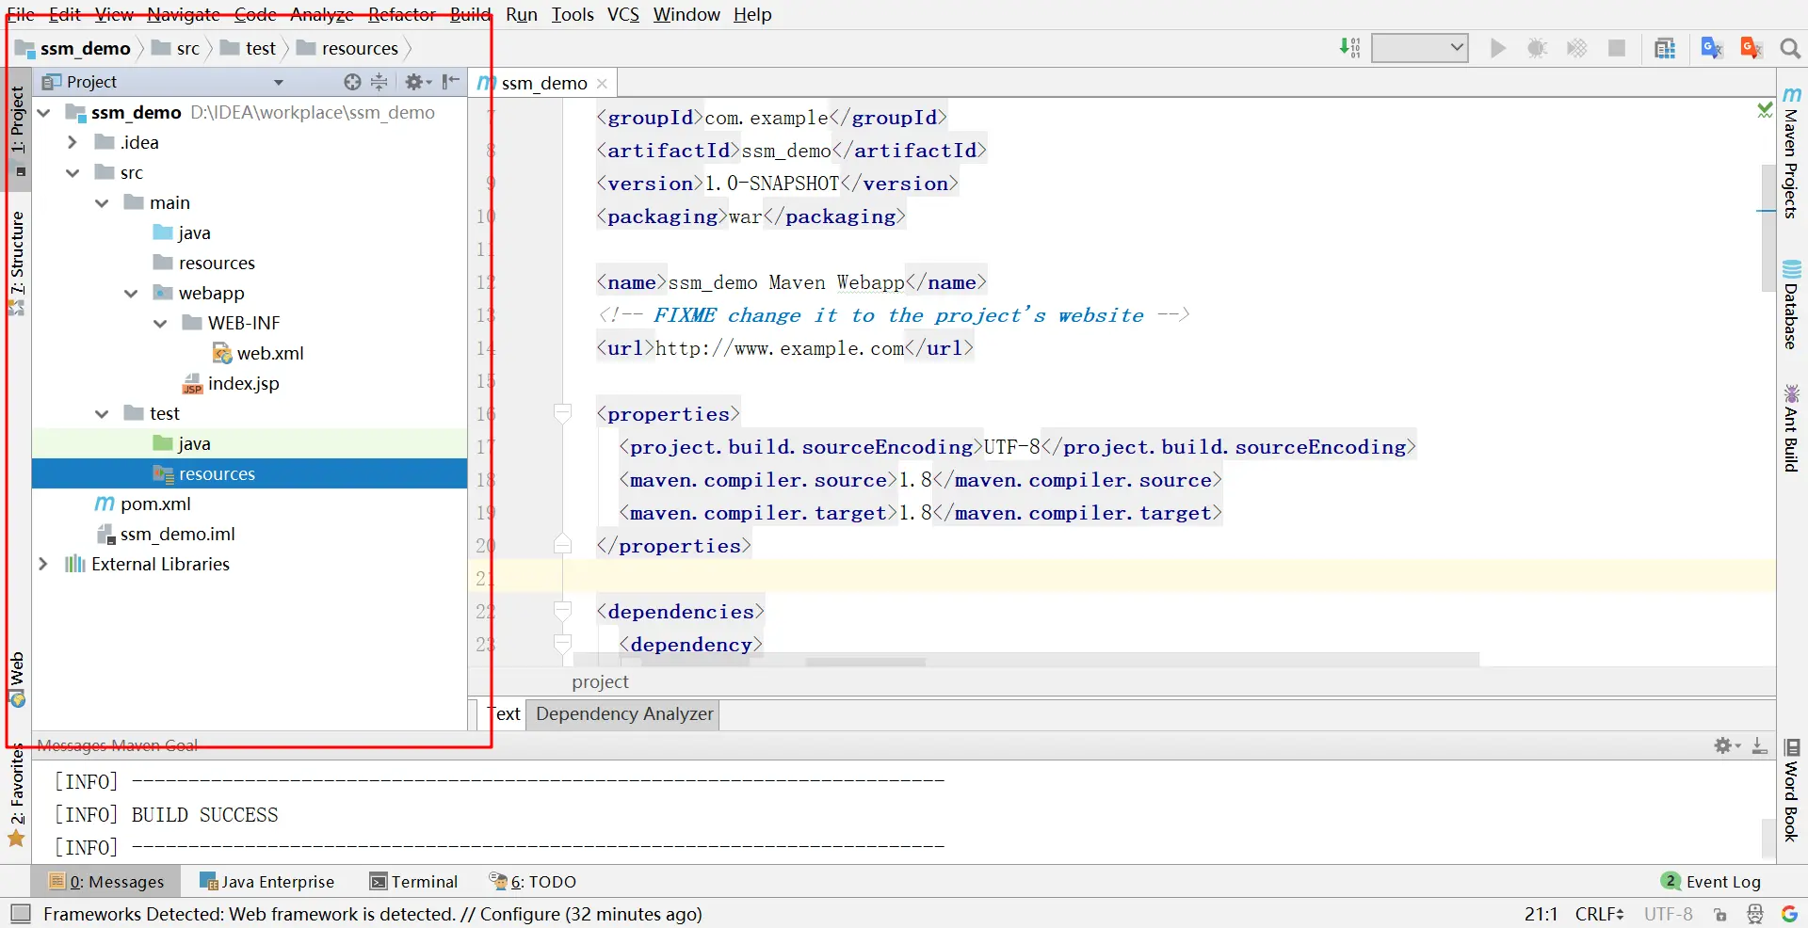1808x928 pixels.
Task: Select web.xml in project tree
Action: click(x=258, y=353)
